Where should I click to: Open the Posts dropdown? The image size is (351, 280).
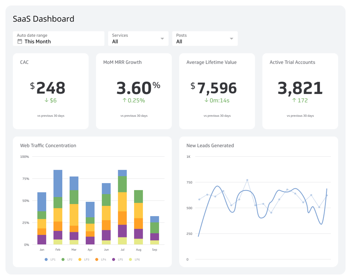(x=231, y=39)
